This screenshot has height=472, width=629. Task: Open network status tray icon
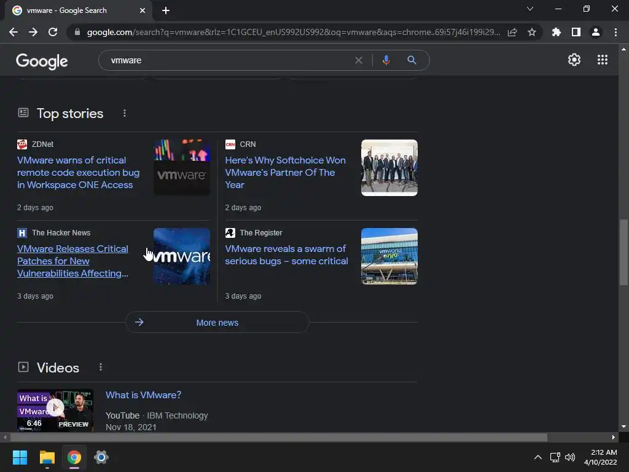click(555, 457)
